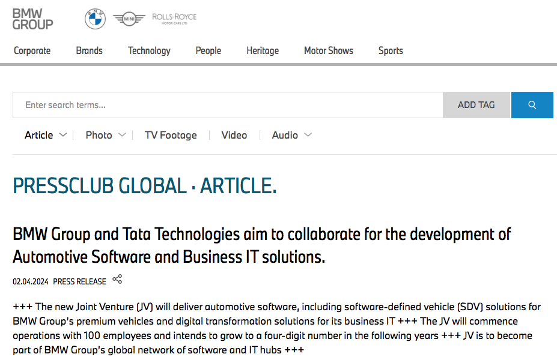Screen dimensions: 557x357
Task: Click the summary paragraph starting '+++ The new Joint Venture'
Action: tap(277, 328)
